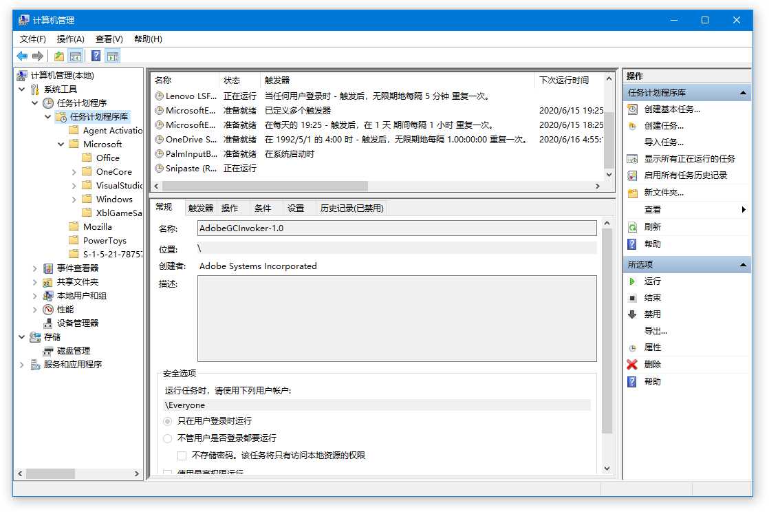The image size is (769, 514).
Task: Click the 设备管理器 icon
Action: pyautogui.click(x=48, y=323)
